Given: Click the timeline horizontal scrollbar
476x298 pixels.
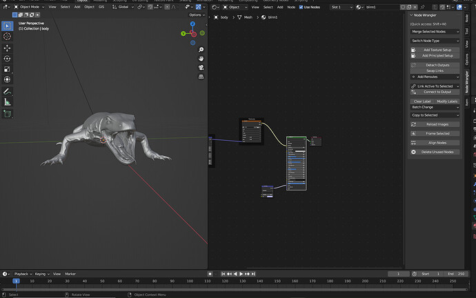Looking at the screenshot, I should (x=234, y=290).
